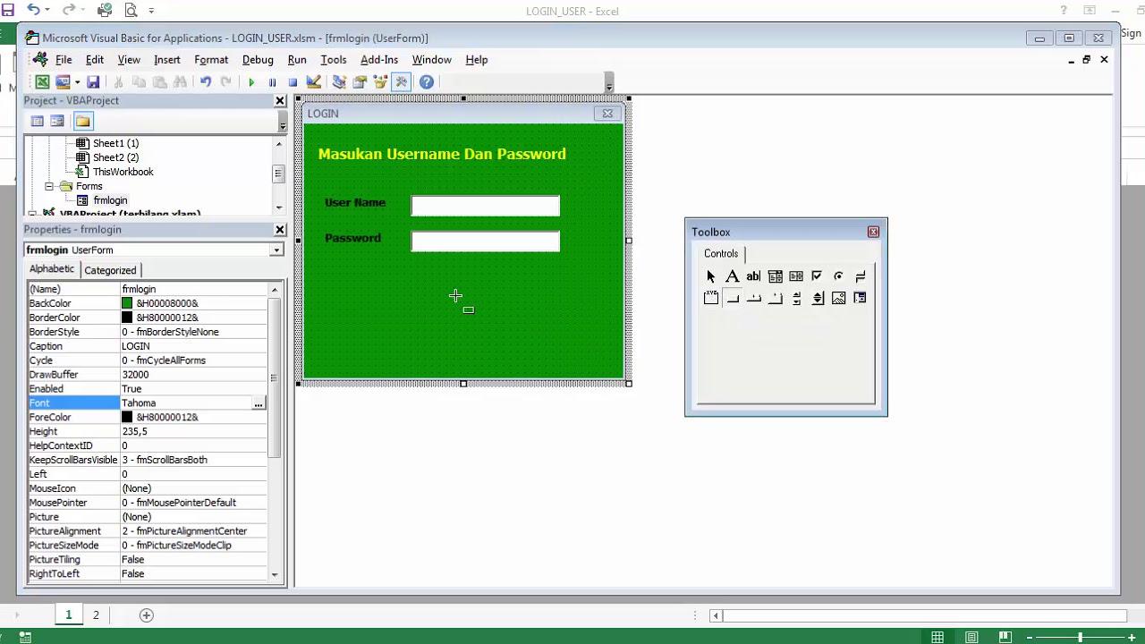Select the Image control in the Toolbox

pyautogui.click(x=838, y=298)
